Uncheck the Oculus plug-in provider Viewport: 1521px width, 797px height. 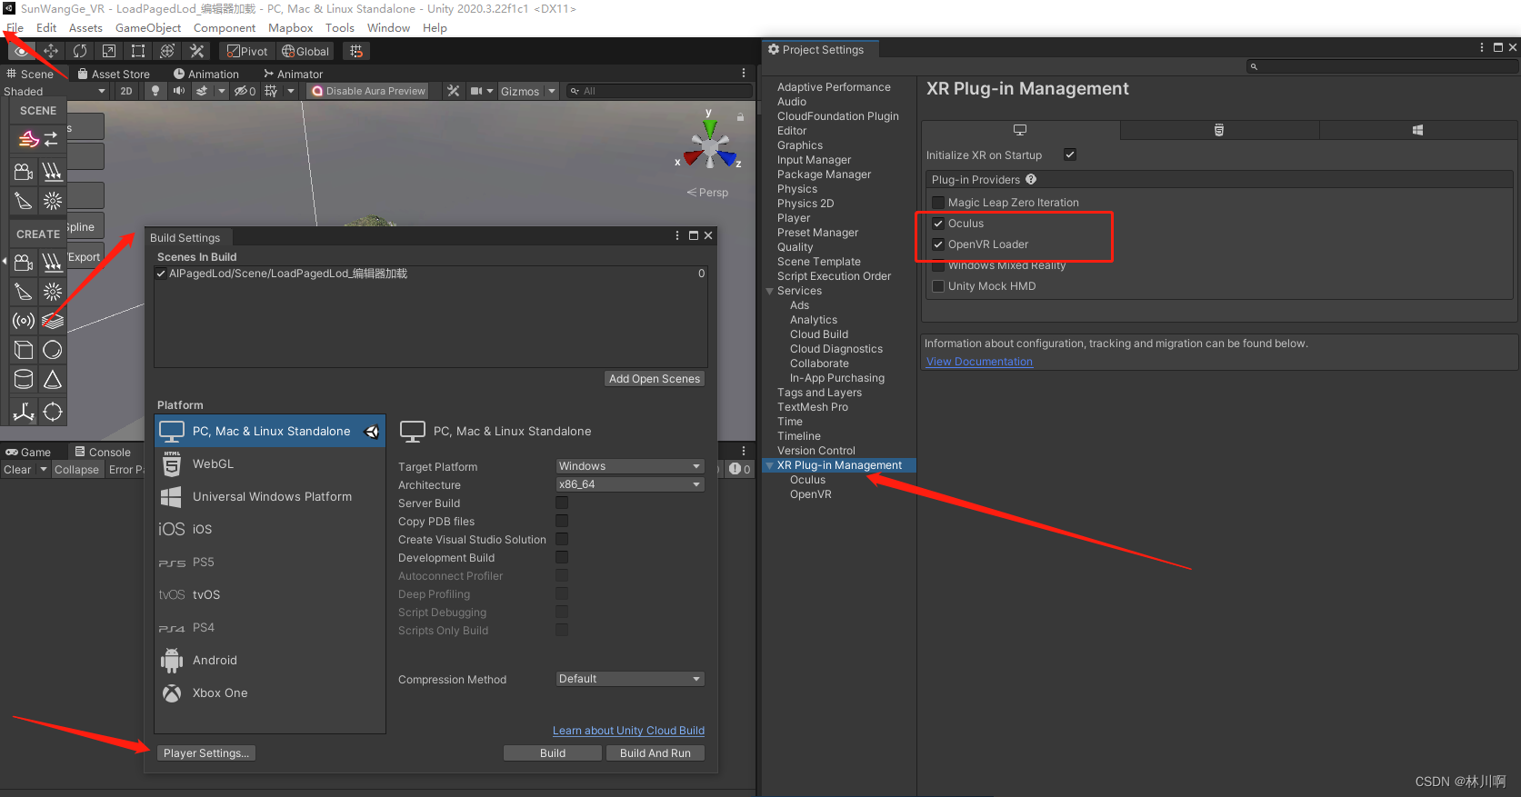point(938,224)
